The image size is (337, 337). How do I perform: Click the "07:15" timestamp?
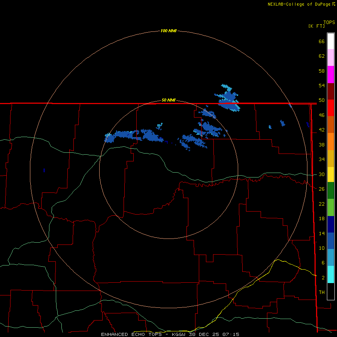click(x=231, y=334)
